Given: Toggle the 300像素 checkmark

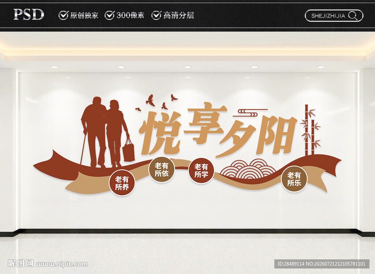Looking at the screenshot, I should [109, 15].
